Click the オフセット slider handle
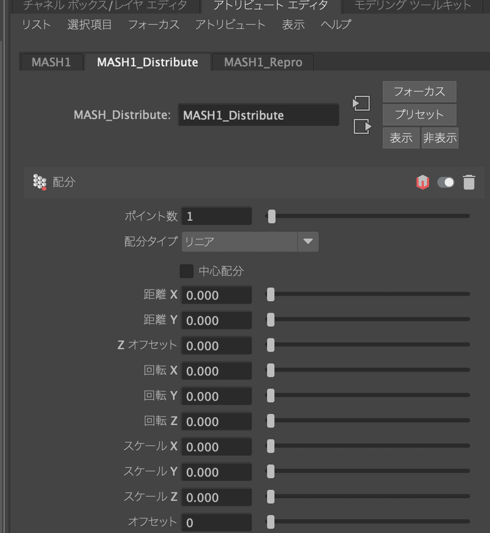This screenshot has height=533, width=490. tap(271, 522)
